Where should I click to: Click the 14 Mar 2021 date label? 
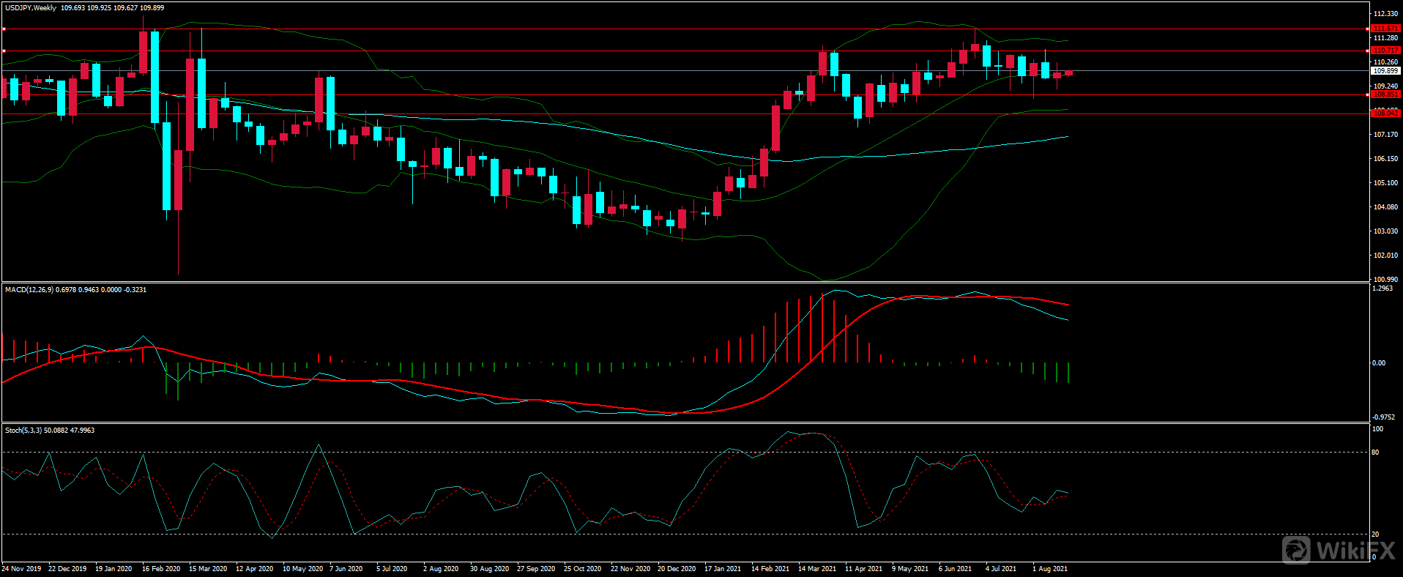click(x=816, y=569)
